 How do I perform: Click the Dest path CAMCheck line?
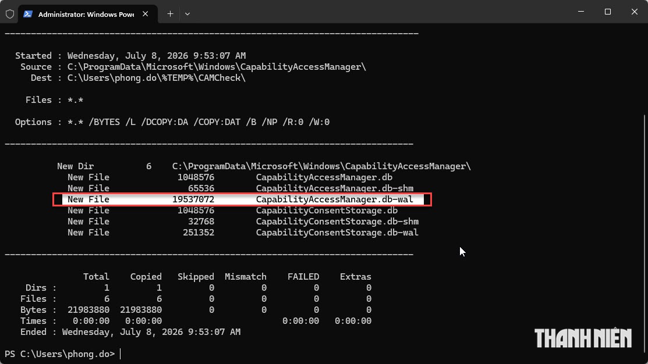(x=138, y=78)
